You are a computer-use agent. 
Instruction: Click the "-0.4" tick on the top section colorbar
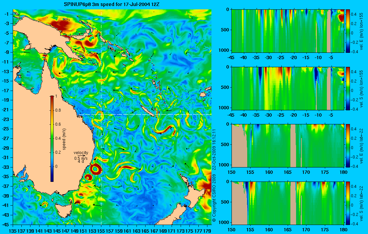[x=354, y=52]
